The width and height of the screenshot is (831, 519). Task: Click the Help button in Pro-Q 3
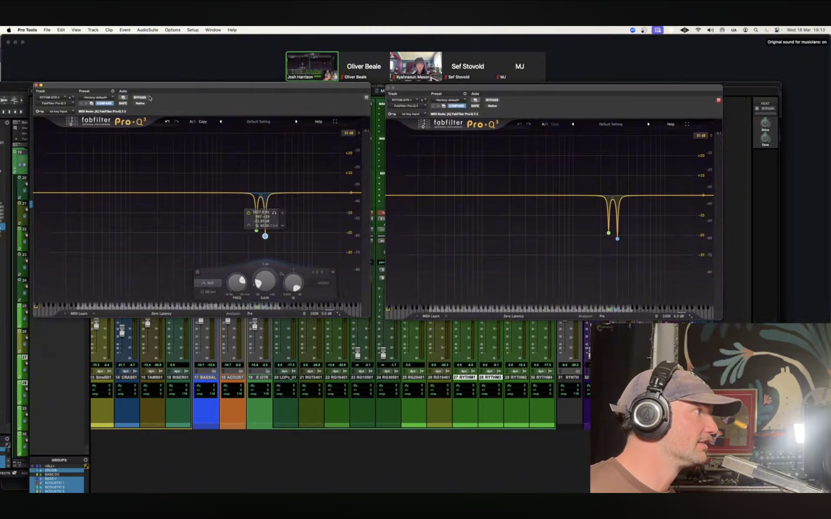pos(318,121)
